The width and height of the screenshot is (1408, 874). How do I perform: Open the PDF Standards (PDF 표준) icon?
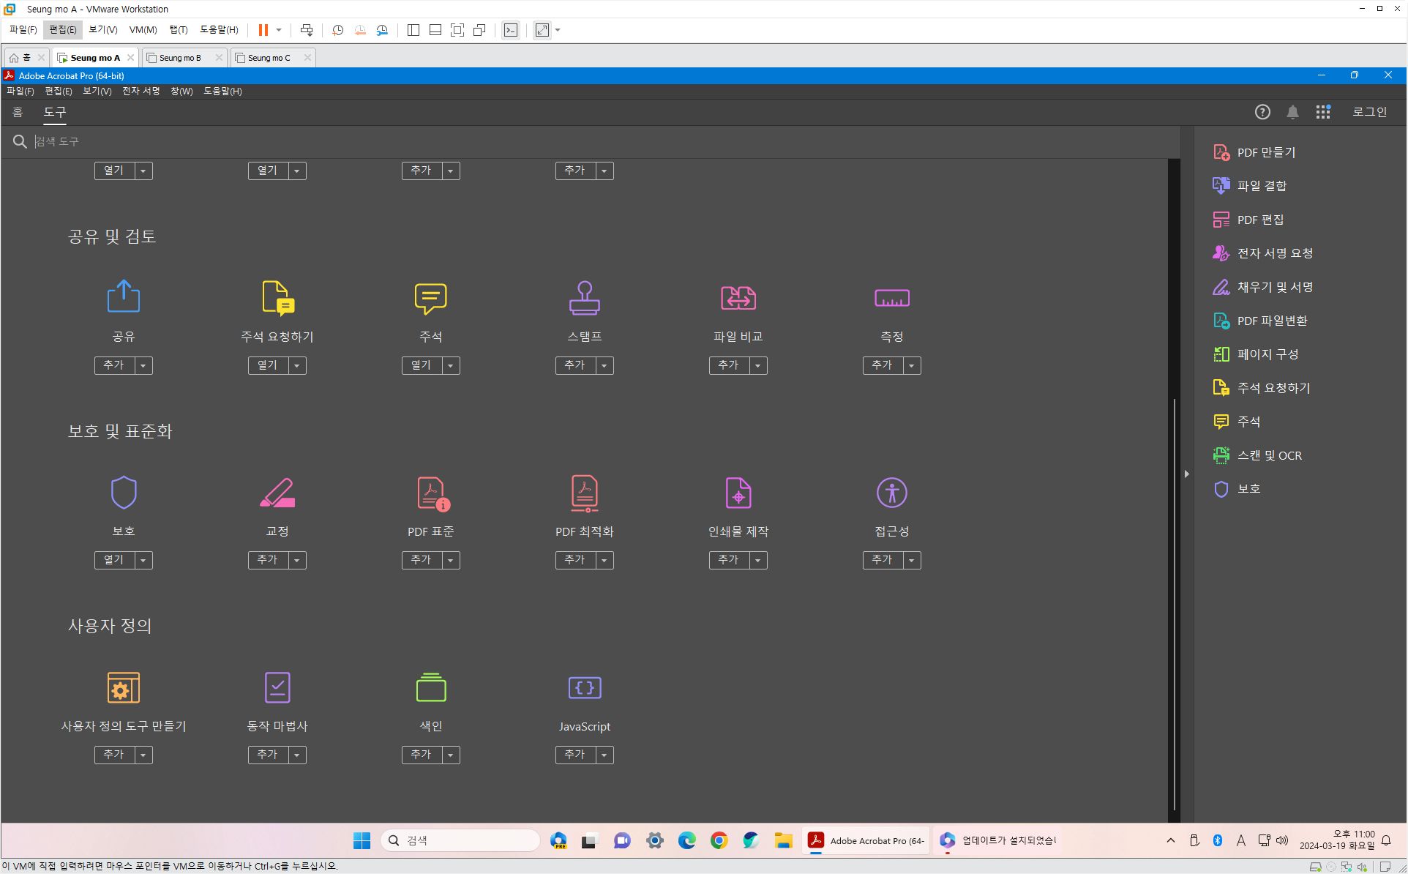(432, 493)
